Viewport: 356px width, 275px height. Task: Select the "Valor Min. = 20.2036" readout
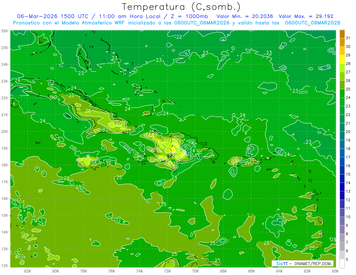245,16
